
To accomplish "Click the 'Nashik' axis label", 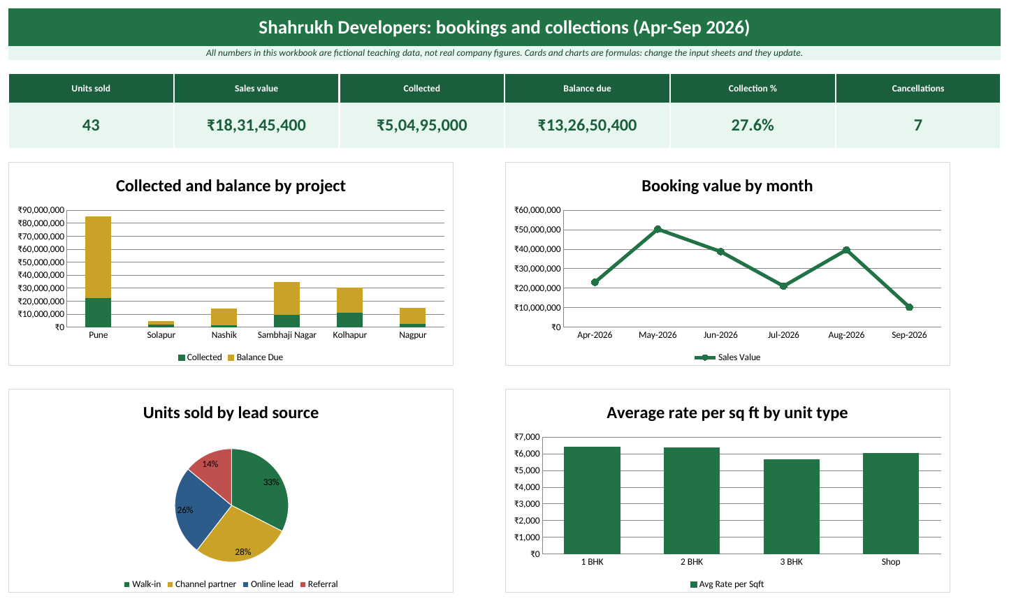I will [224, 335].
